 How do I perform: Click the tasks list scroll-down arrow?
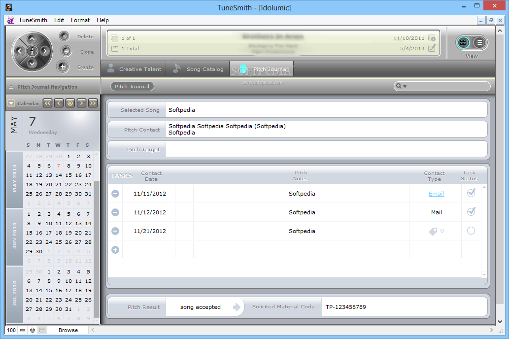coord(484,275)
